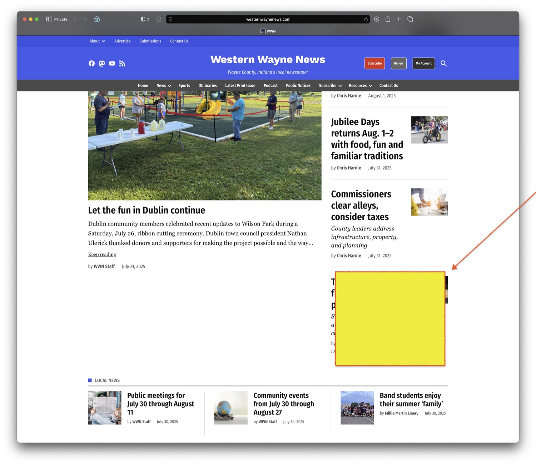Show Safari downloads icon
Image resolution: width=536 pixels, height=465 pixels.
pos(377,19)
